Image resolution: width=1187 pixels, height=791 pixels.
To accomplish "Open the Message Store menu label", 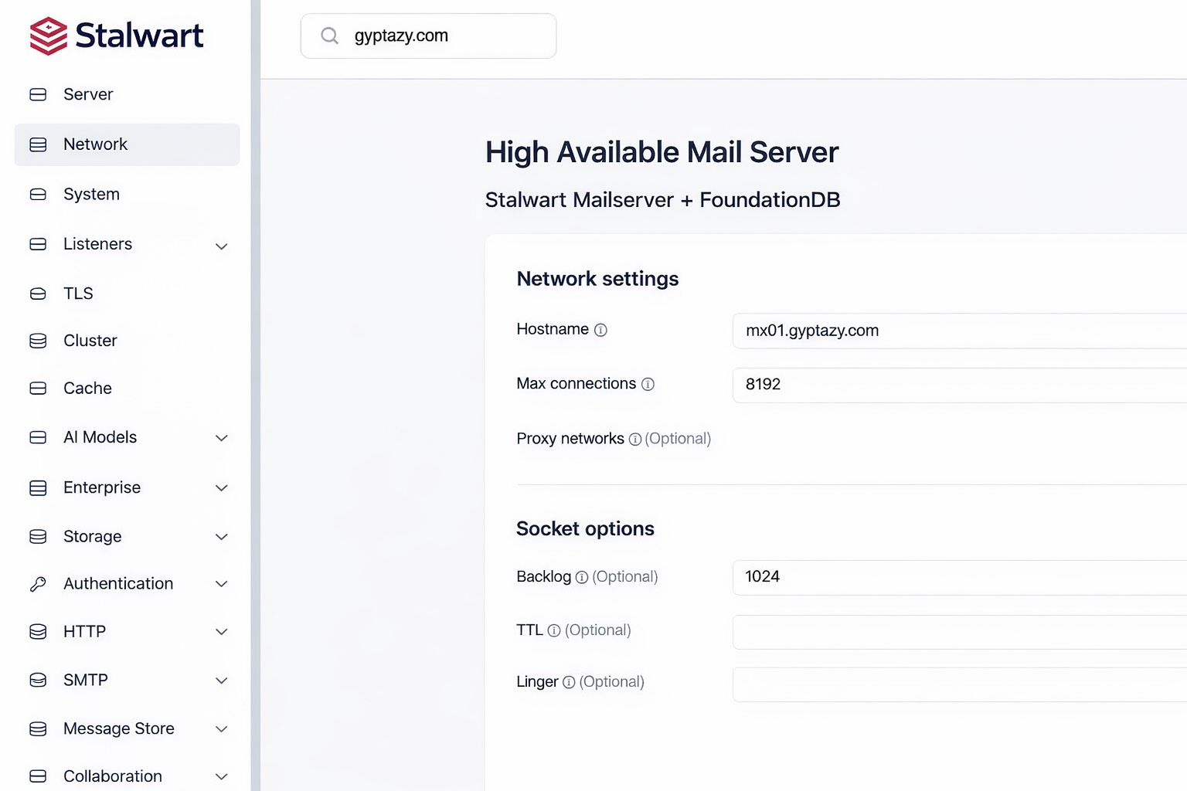I will coord(119,728).
